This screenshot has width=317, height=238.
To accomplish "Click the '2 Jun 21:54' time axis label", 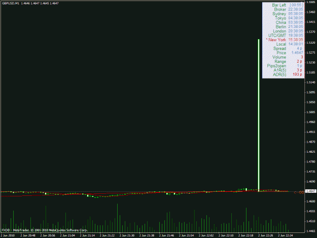I will (x=187, y=235).
